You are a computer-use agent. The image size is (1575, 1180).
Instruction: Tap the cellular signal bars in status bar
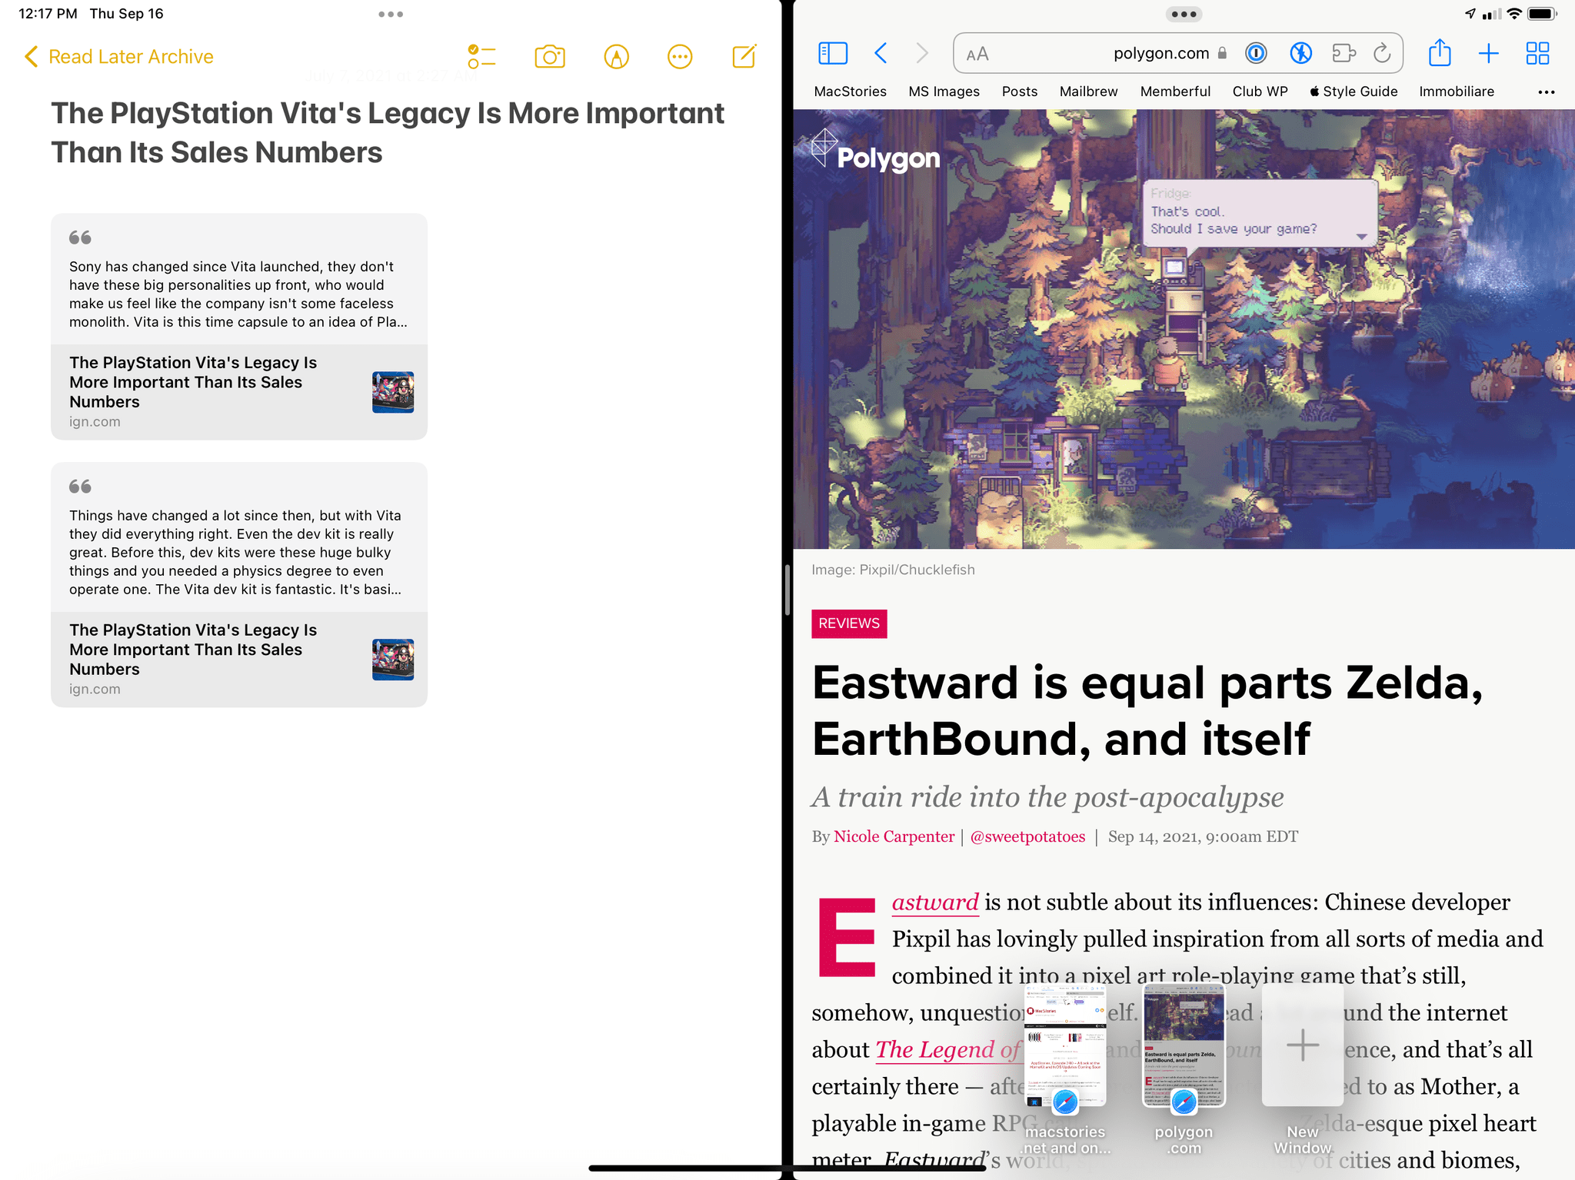pyautogui.click(x=1491, y=14)
